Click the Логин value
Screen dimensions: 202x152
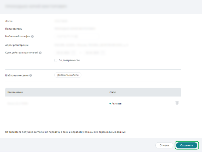61,21
